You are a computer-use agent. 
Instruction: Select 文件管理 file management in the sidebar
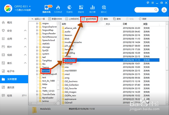(x=14, y=79)
